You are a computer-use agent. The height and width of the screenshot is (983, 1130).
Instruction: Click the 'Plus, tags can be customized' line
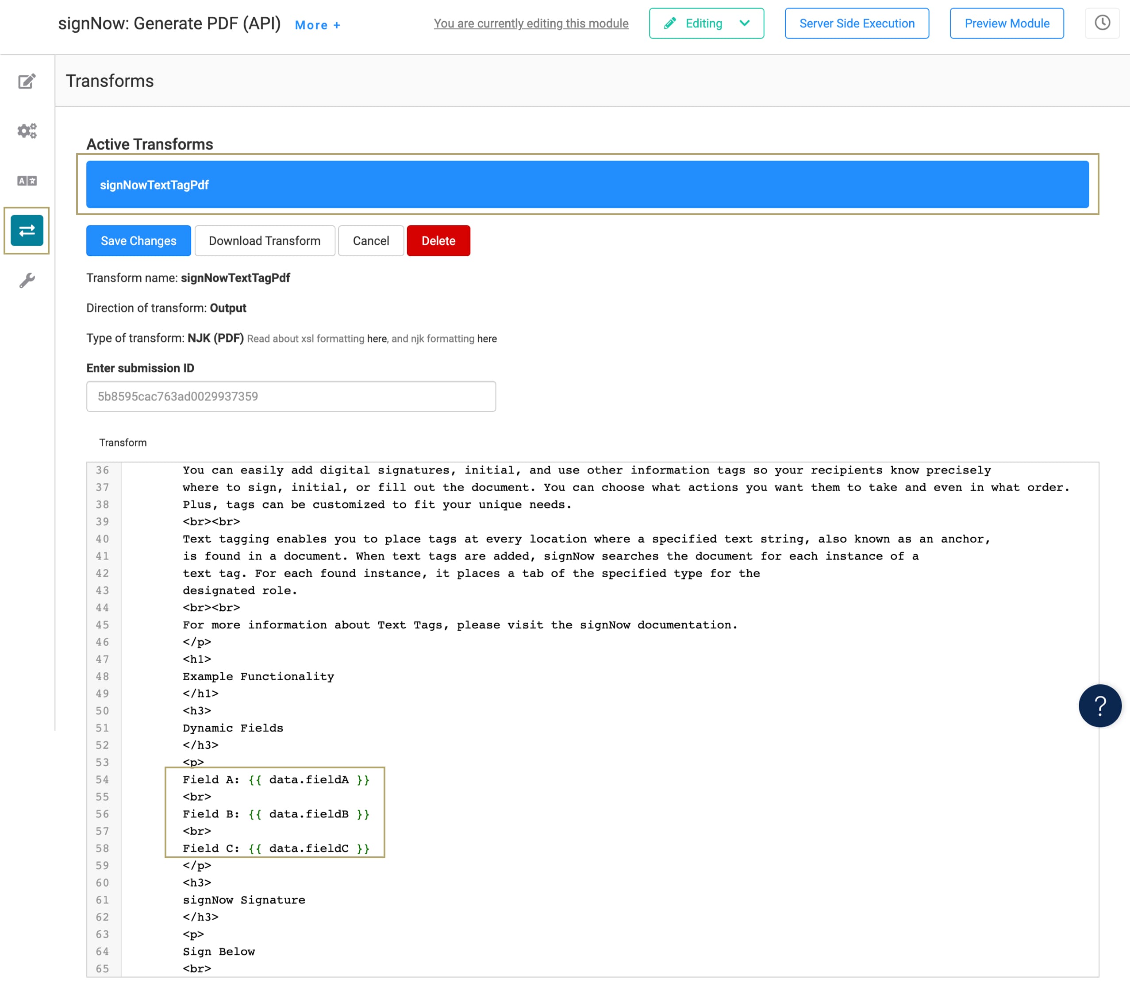pos(377,505)
